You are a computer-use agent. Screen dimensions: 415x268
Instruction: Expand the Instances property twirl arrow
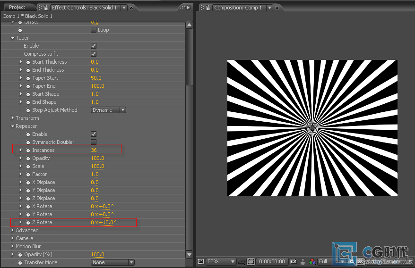pos(21,150)
